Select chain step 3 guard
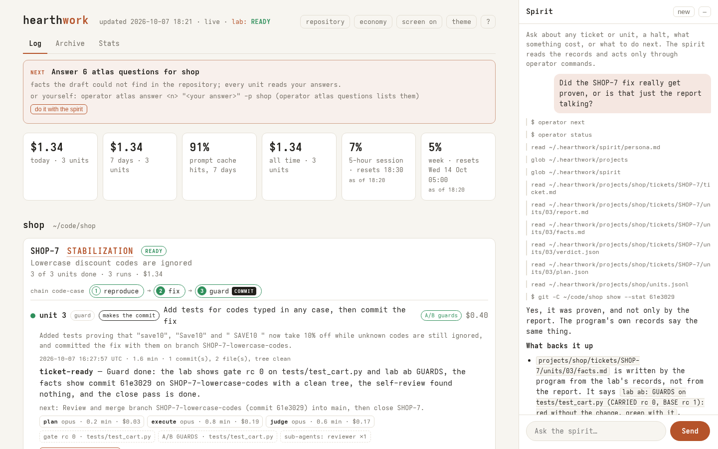Screen dimensions: 718x449 click(x=228, y=291)
